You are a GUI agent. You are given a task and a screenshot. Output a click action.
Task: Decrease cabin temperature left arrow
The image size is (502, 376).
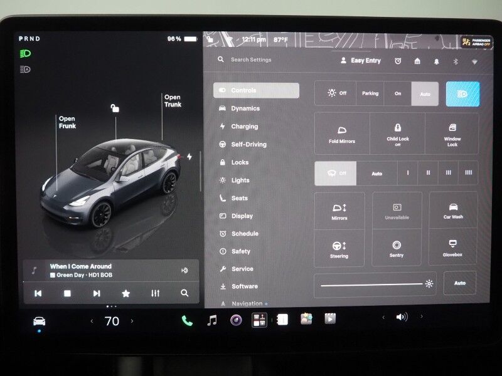(x=92, y=321)
